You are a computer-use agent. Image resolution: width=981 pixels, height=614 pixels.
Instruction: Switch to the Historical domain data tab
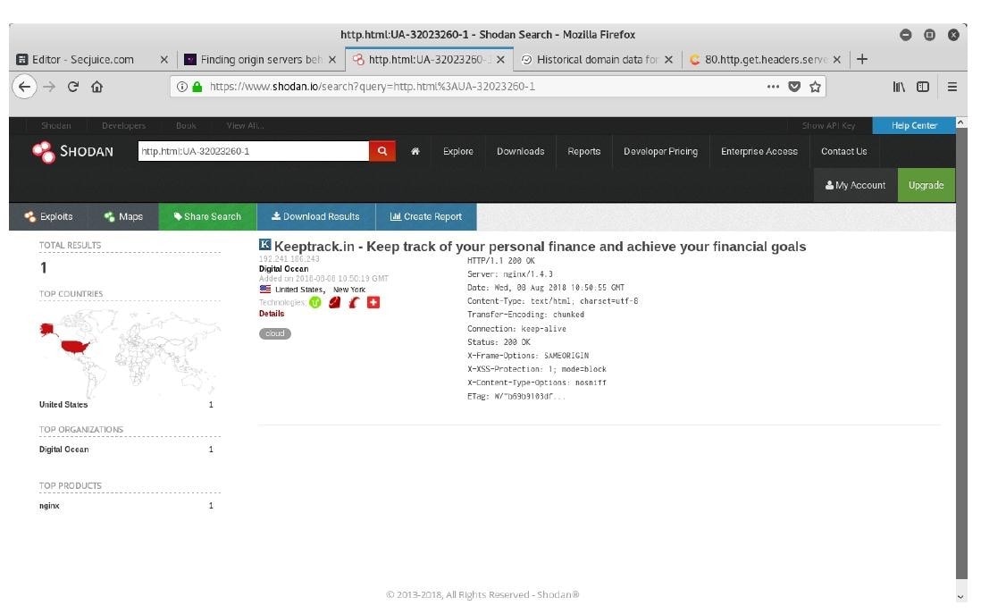[x=596, y=60]
